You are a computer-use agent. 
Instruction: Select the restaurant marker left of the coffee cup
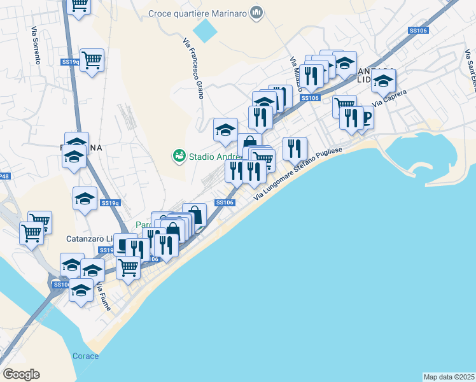click(351, 120)
